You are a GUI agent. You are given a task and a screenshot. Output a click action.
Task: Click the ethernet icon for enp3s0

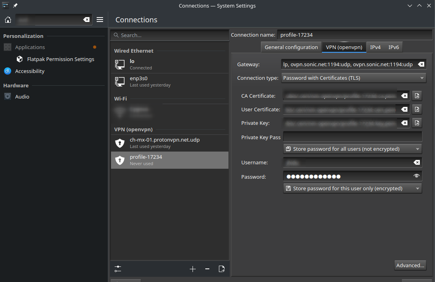120,81
